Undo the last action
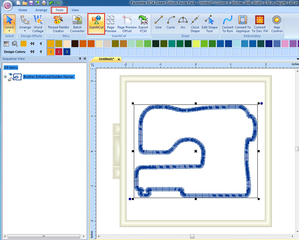The image size is (299, 240). tap(51, 3)
